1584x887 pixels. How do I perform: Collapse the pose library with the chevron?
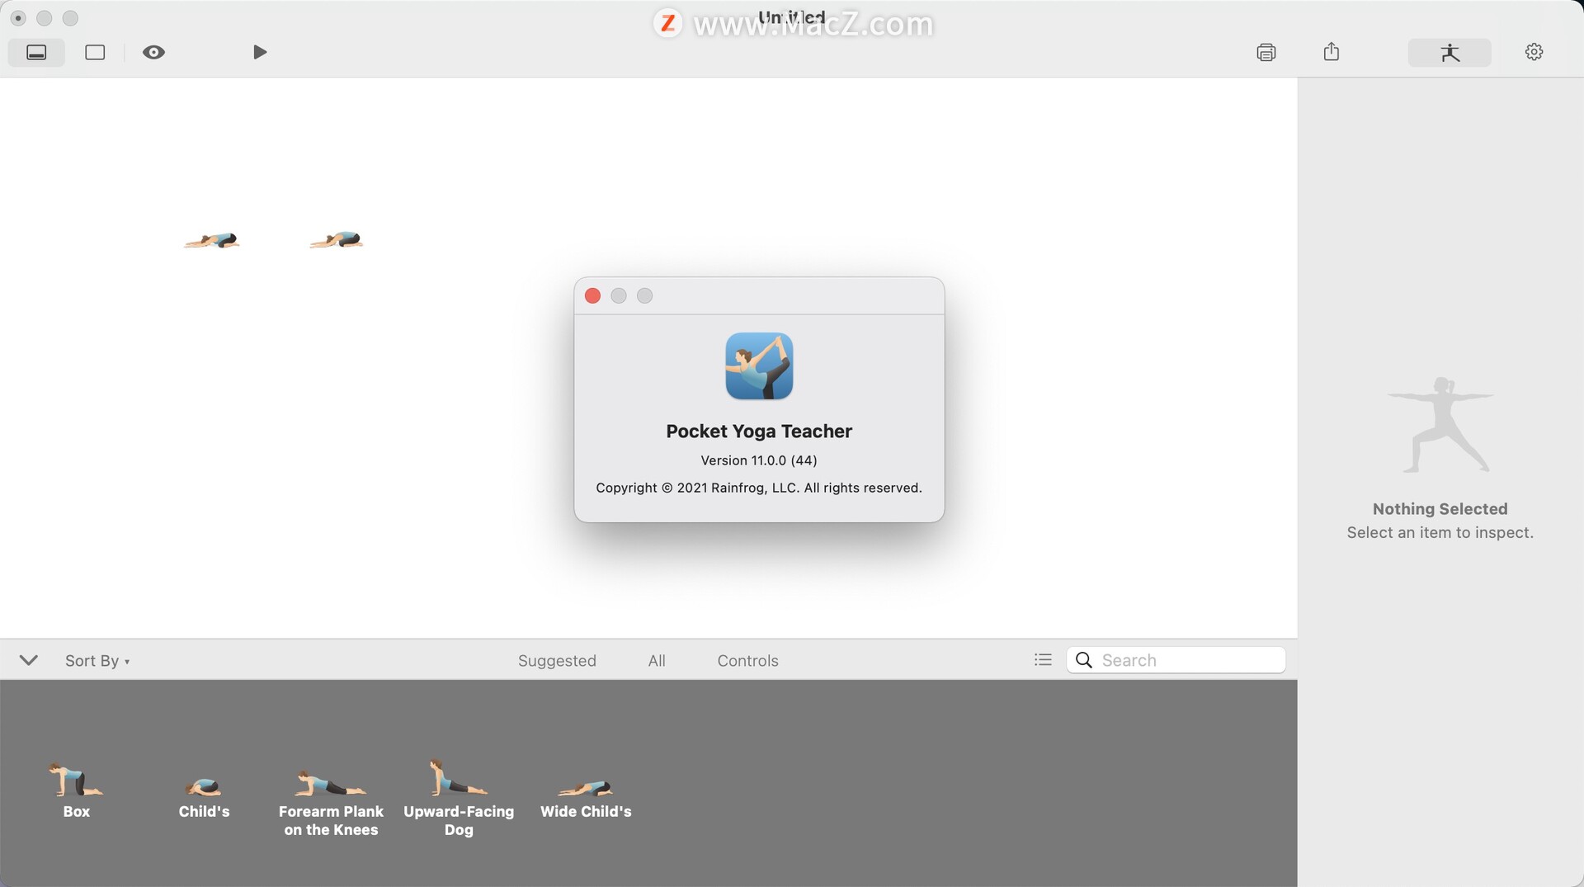click(x=29, y=660)
